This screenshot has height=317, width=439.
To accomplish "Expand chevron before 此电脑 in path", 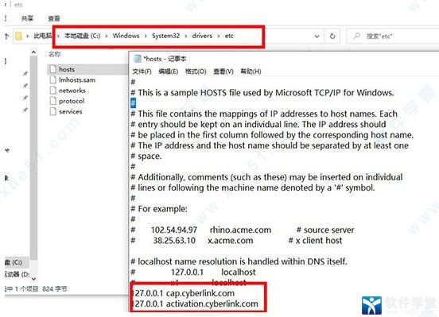I will (x=27, y=36).
